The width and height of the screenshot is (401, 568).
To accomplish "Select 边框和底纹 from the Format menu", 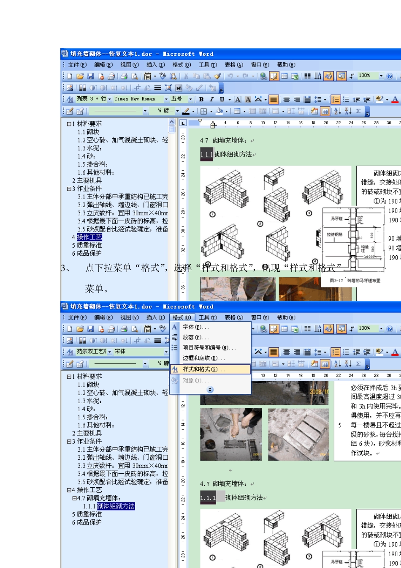I will point(210,358).
